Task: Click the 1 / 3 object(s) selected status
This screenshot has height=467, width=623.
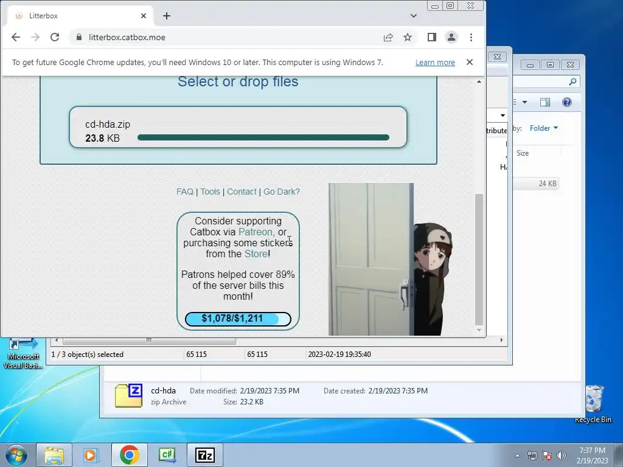Action: pyautogui.click(x=88, y=355)
